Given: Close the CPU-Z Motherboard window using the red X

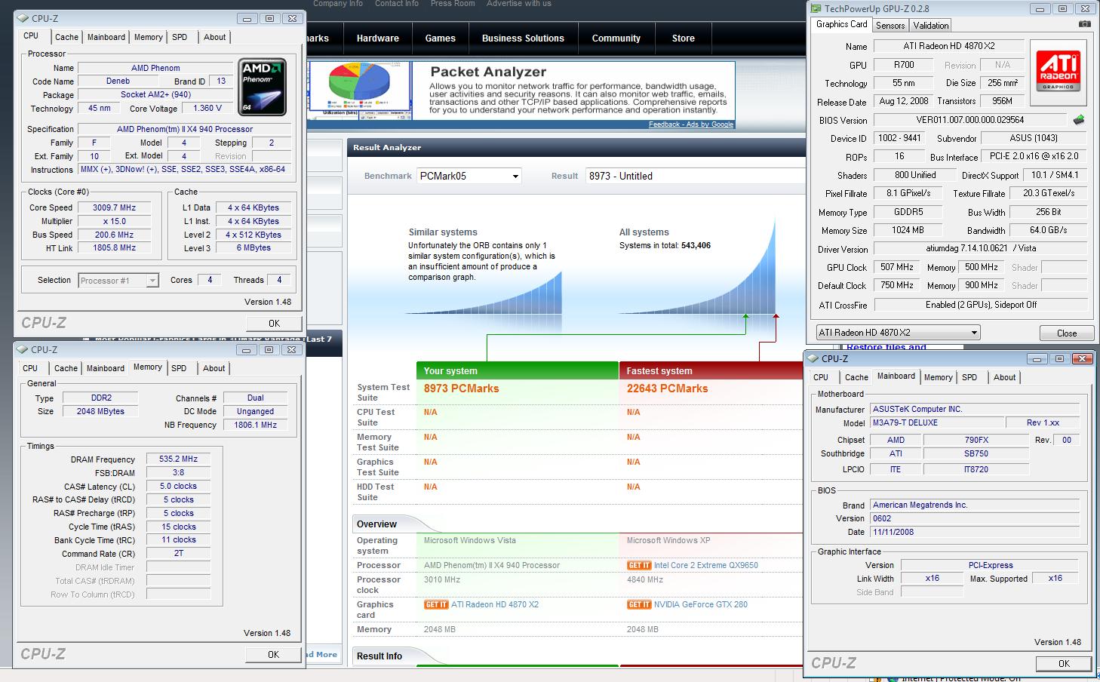Looking at the screenshot, I should [x=1083, y=358].
